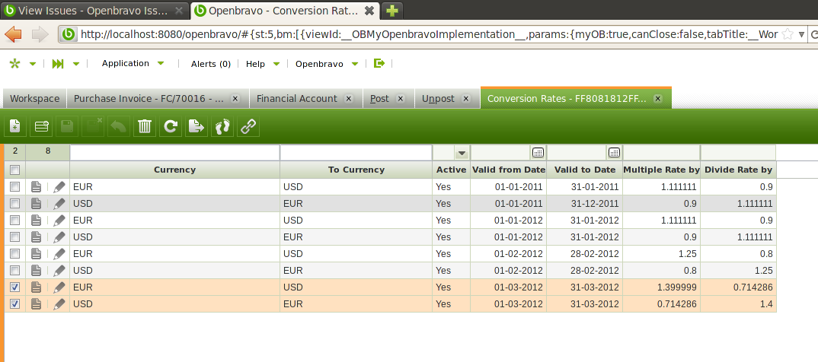Open form for USD row rate 0.8
Screen dimensions: 818x362
pyautogui.click(x=36, y=270)
